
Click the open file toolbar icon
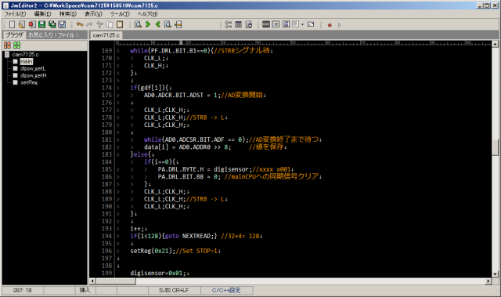click(x=22, y=24)
